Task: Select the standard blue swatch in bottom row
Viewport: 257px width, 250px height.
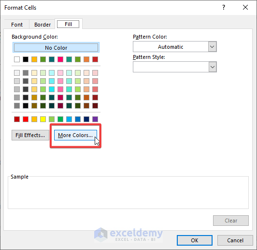Action: (78, 119)
